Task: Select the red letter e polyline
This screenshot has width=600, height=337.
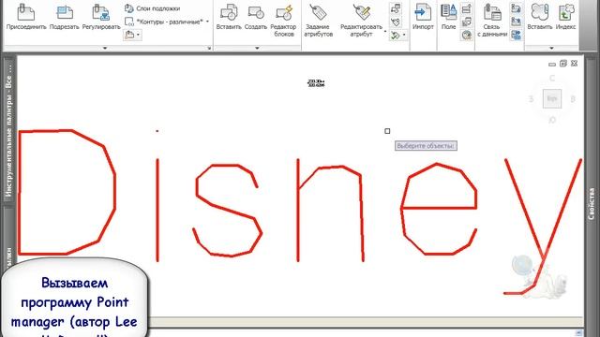Action: tap(439, 208)
